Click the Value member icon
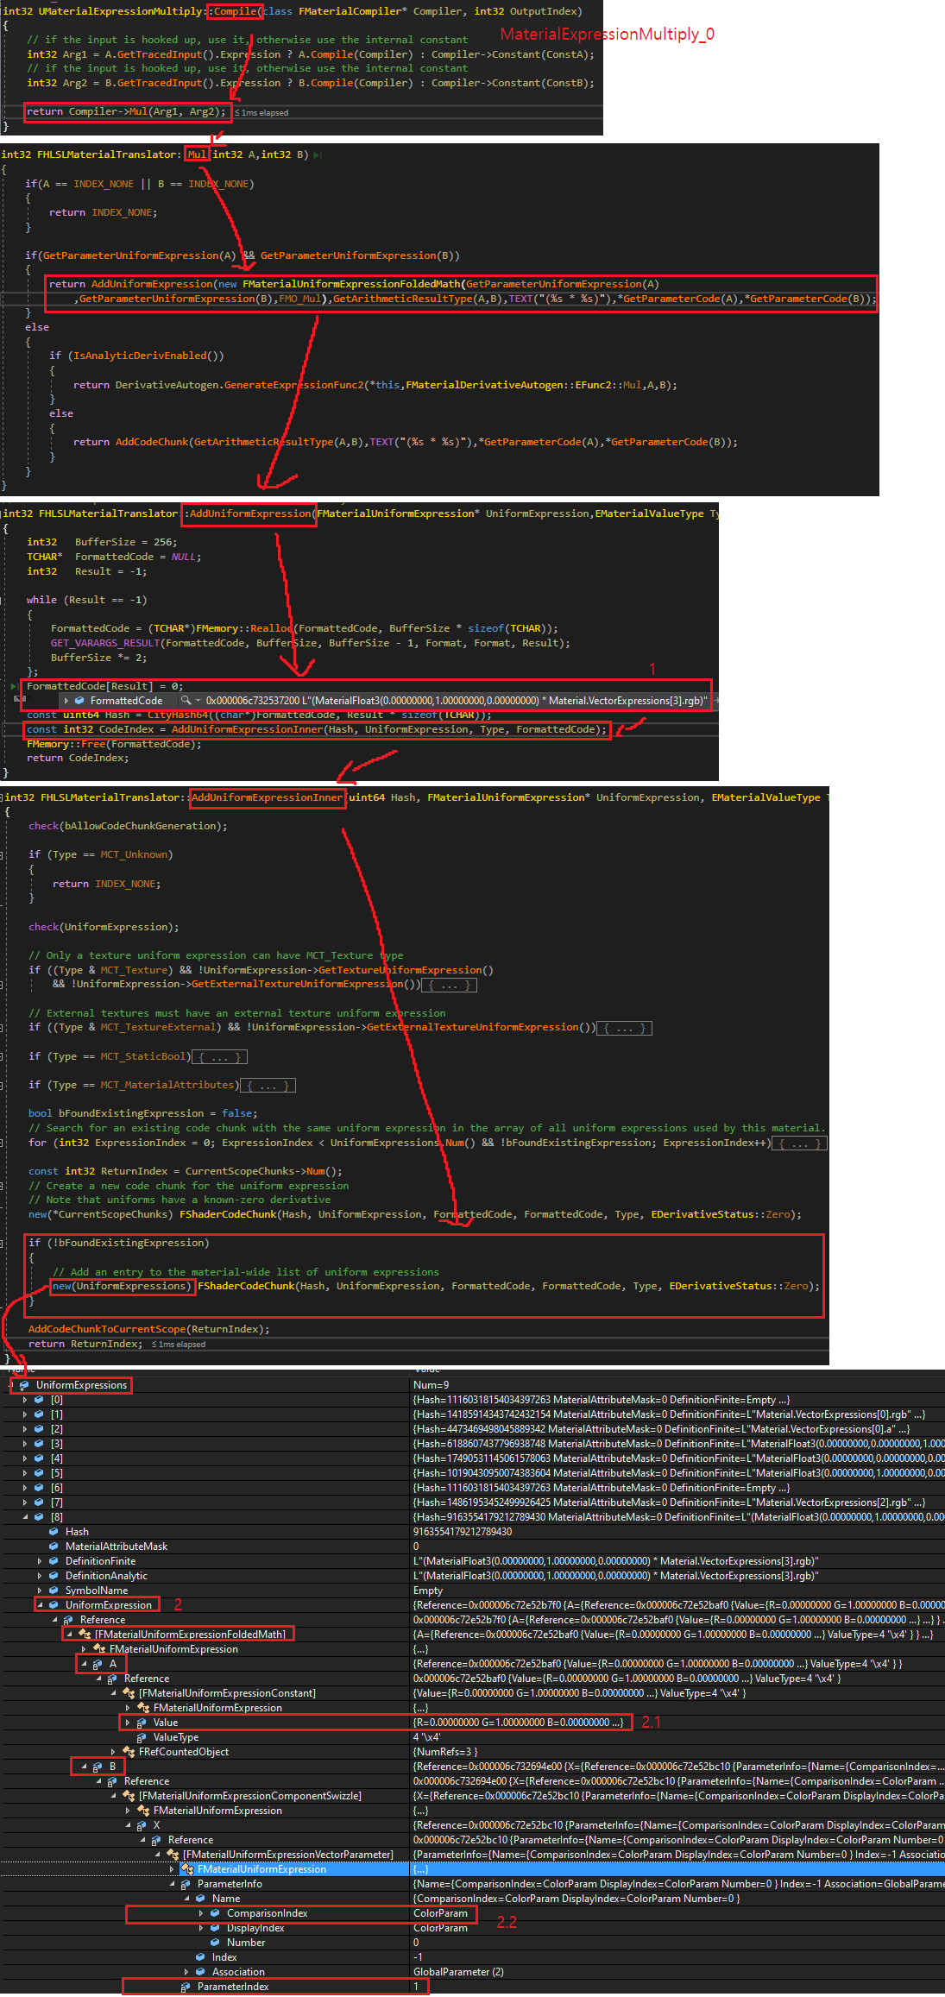The image size is (945, 1997). [142, 1723]
